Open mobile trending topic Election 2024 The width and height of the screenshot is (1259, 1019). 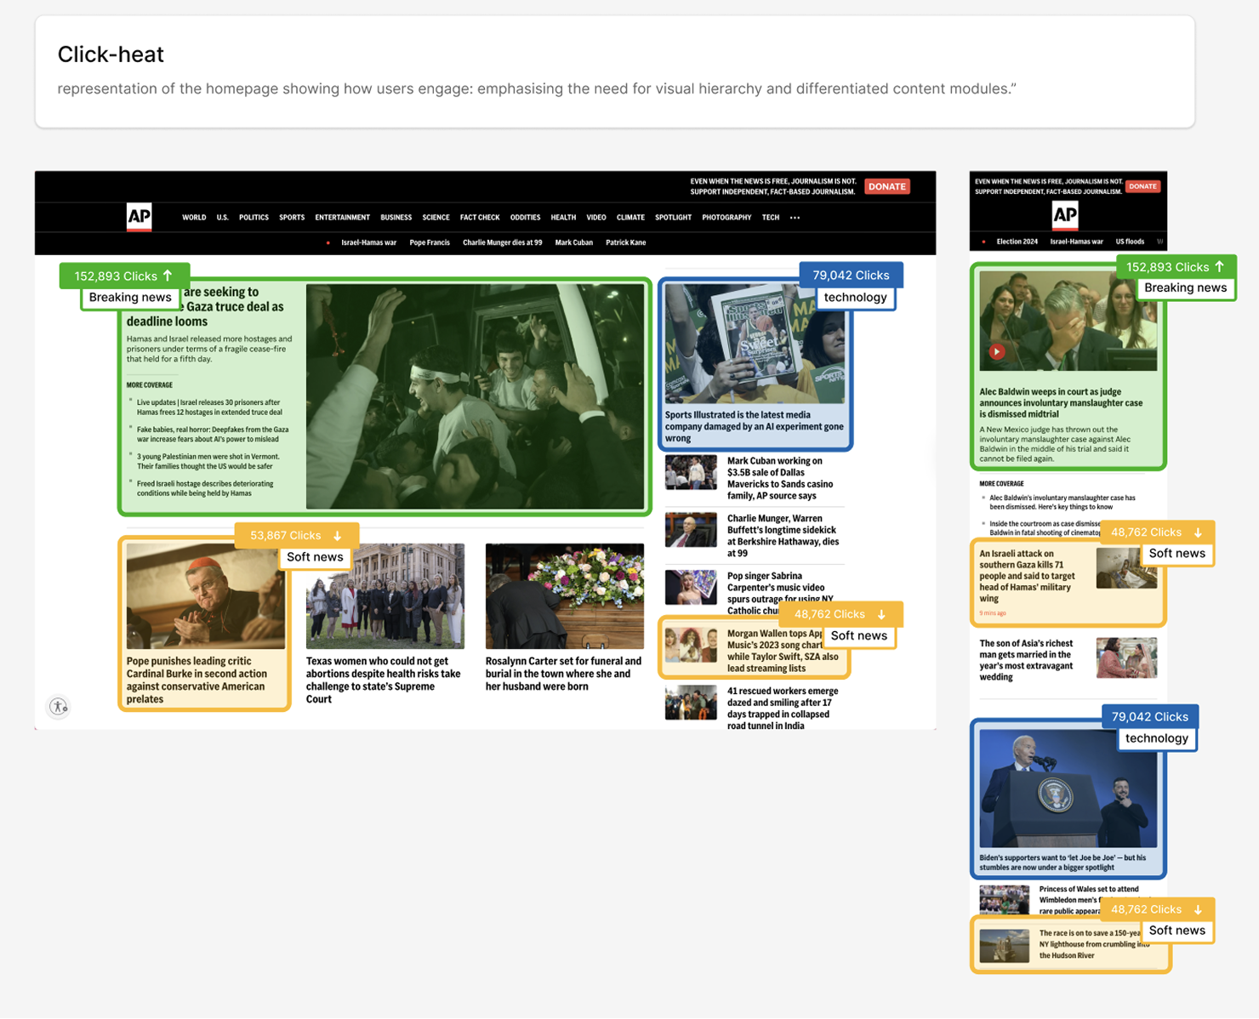coord(1017,242)
